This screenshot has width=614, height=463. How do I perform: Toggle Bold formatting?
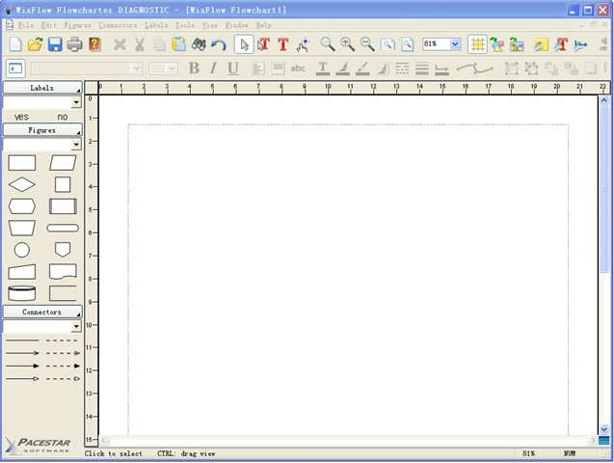tap(194, 68)
